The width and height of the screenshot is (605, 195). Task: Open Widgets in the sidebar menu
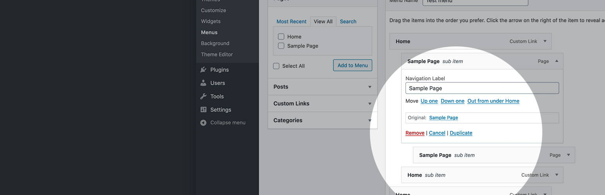(x=211, y=21)
